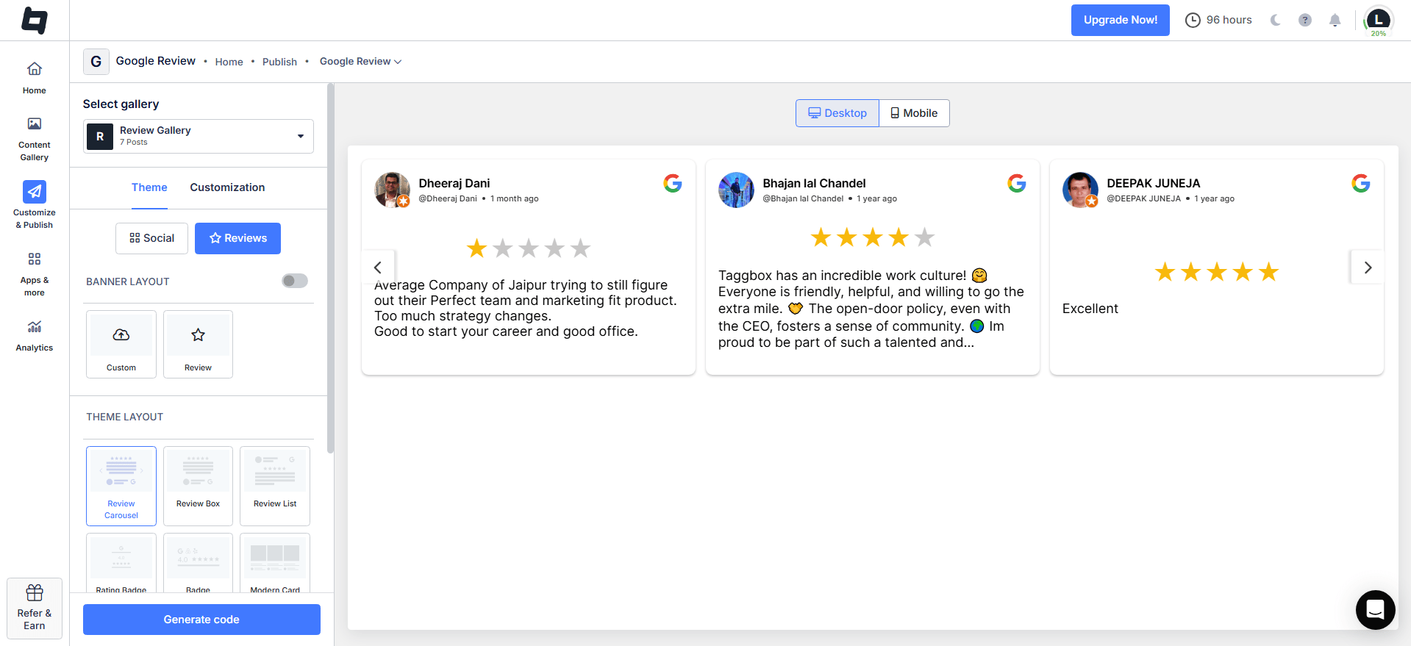Choose Modern Card theme layout

(x=275, y=563)
